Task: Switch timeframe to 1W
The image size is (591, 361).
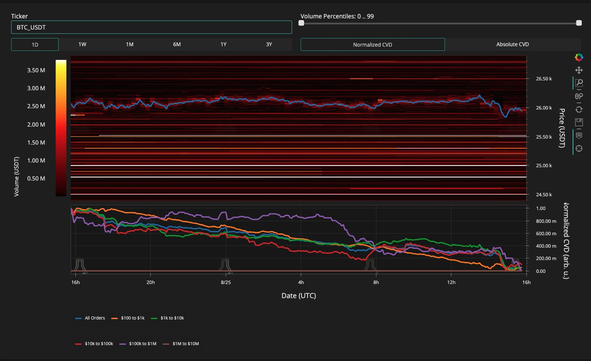Action: click(82, 44)
